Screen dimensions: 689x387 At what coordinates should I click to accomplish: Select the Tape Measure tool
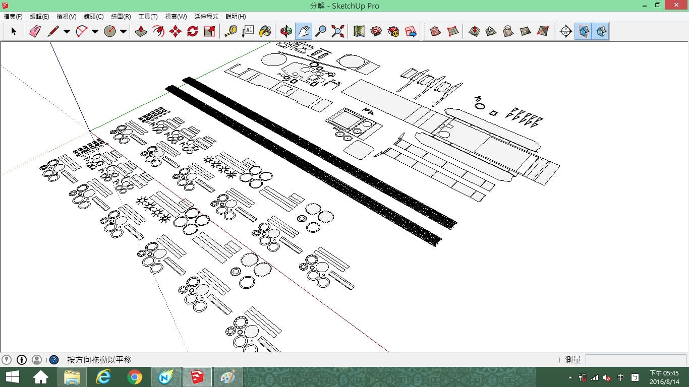click(231, 31)
